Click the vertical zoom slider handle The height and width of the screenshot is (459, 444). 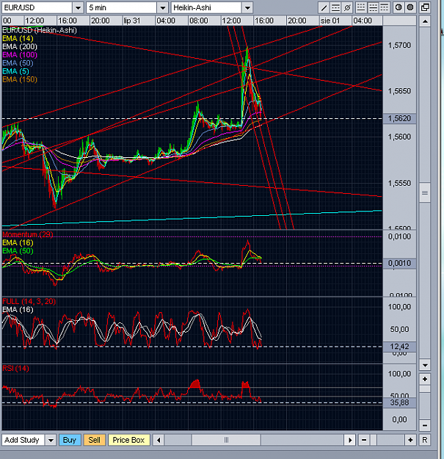(x=425, y=388)
